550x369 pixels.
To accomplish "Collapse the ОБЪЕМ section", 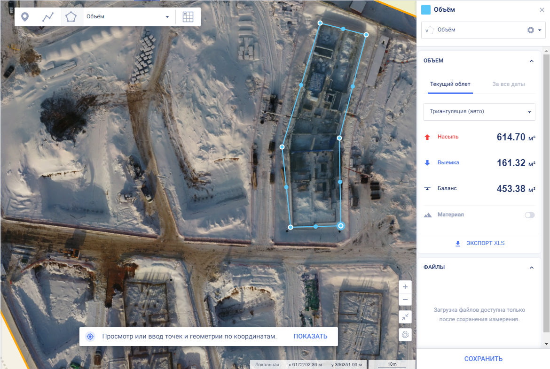I will 531,61.
